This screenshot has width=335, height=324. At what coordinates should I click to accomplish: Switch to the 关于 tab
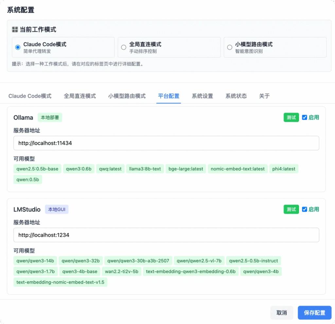[x=264, y=96]
